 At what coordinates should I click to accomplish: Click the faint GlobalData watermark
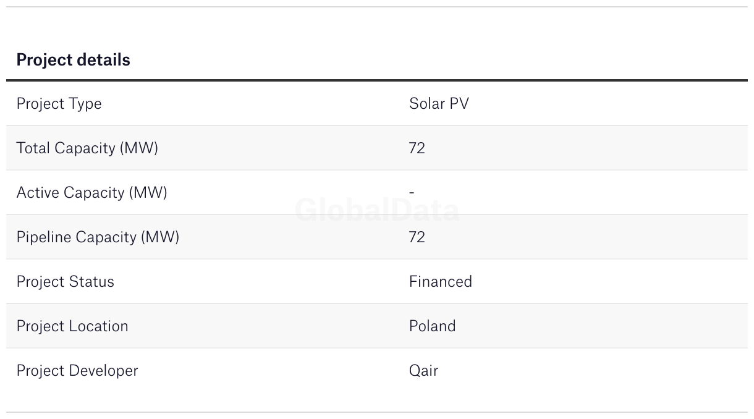[377, 211]
